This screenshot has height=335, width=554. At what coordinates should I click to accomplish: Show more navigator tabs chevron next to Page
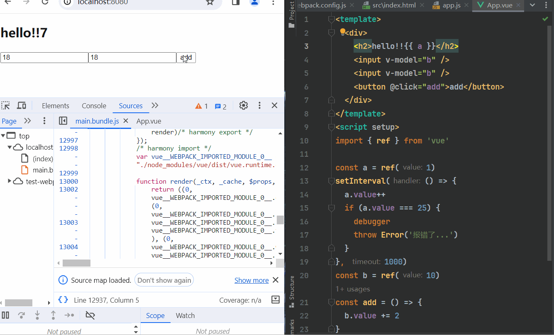click(27, 121)
